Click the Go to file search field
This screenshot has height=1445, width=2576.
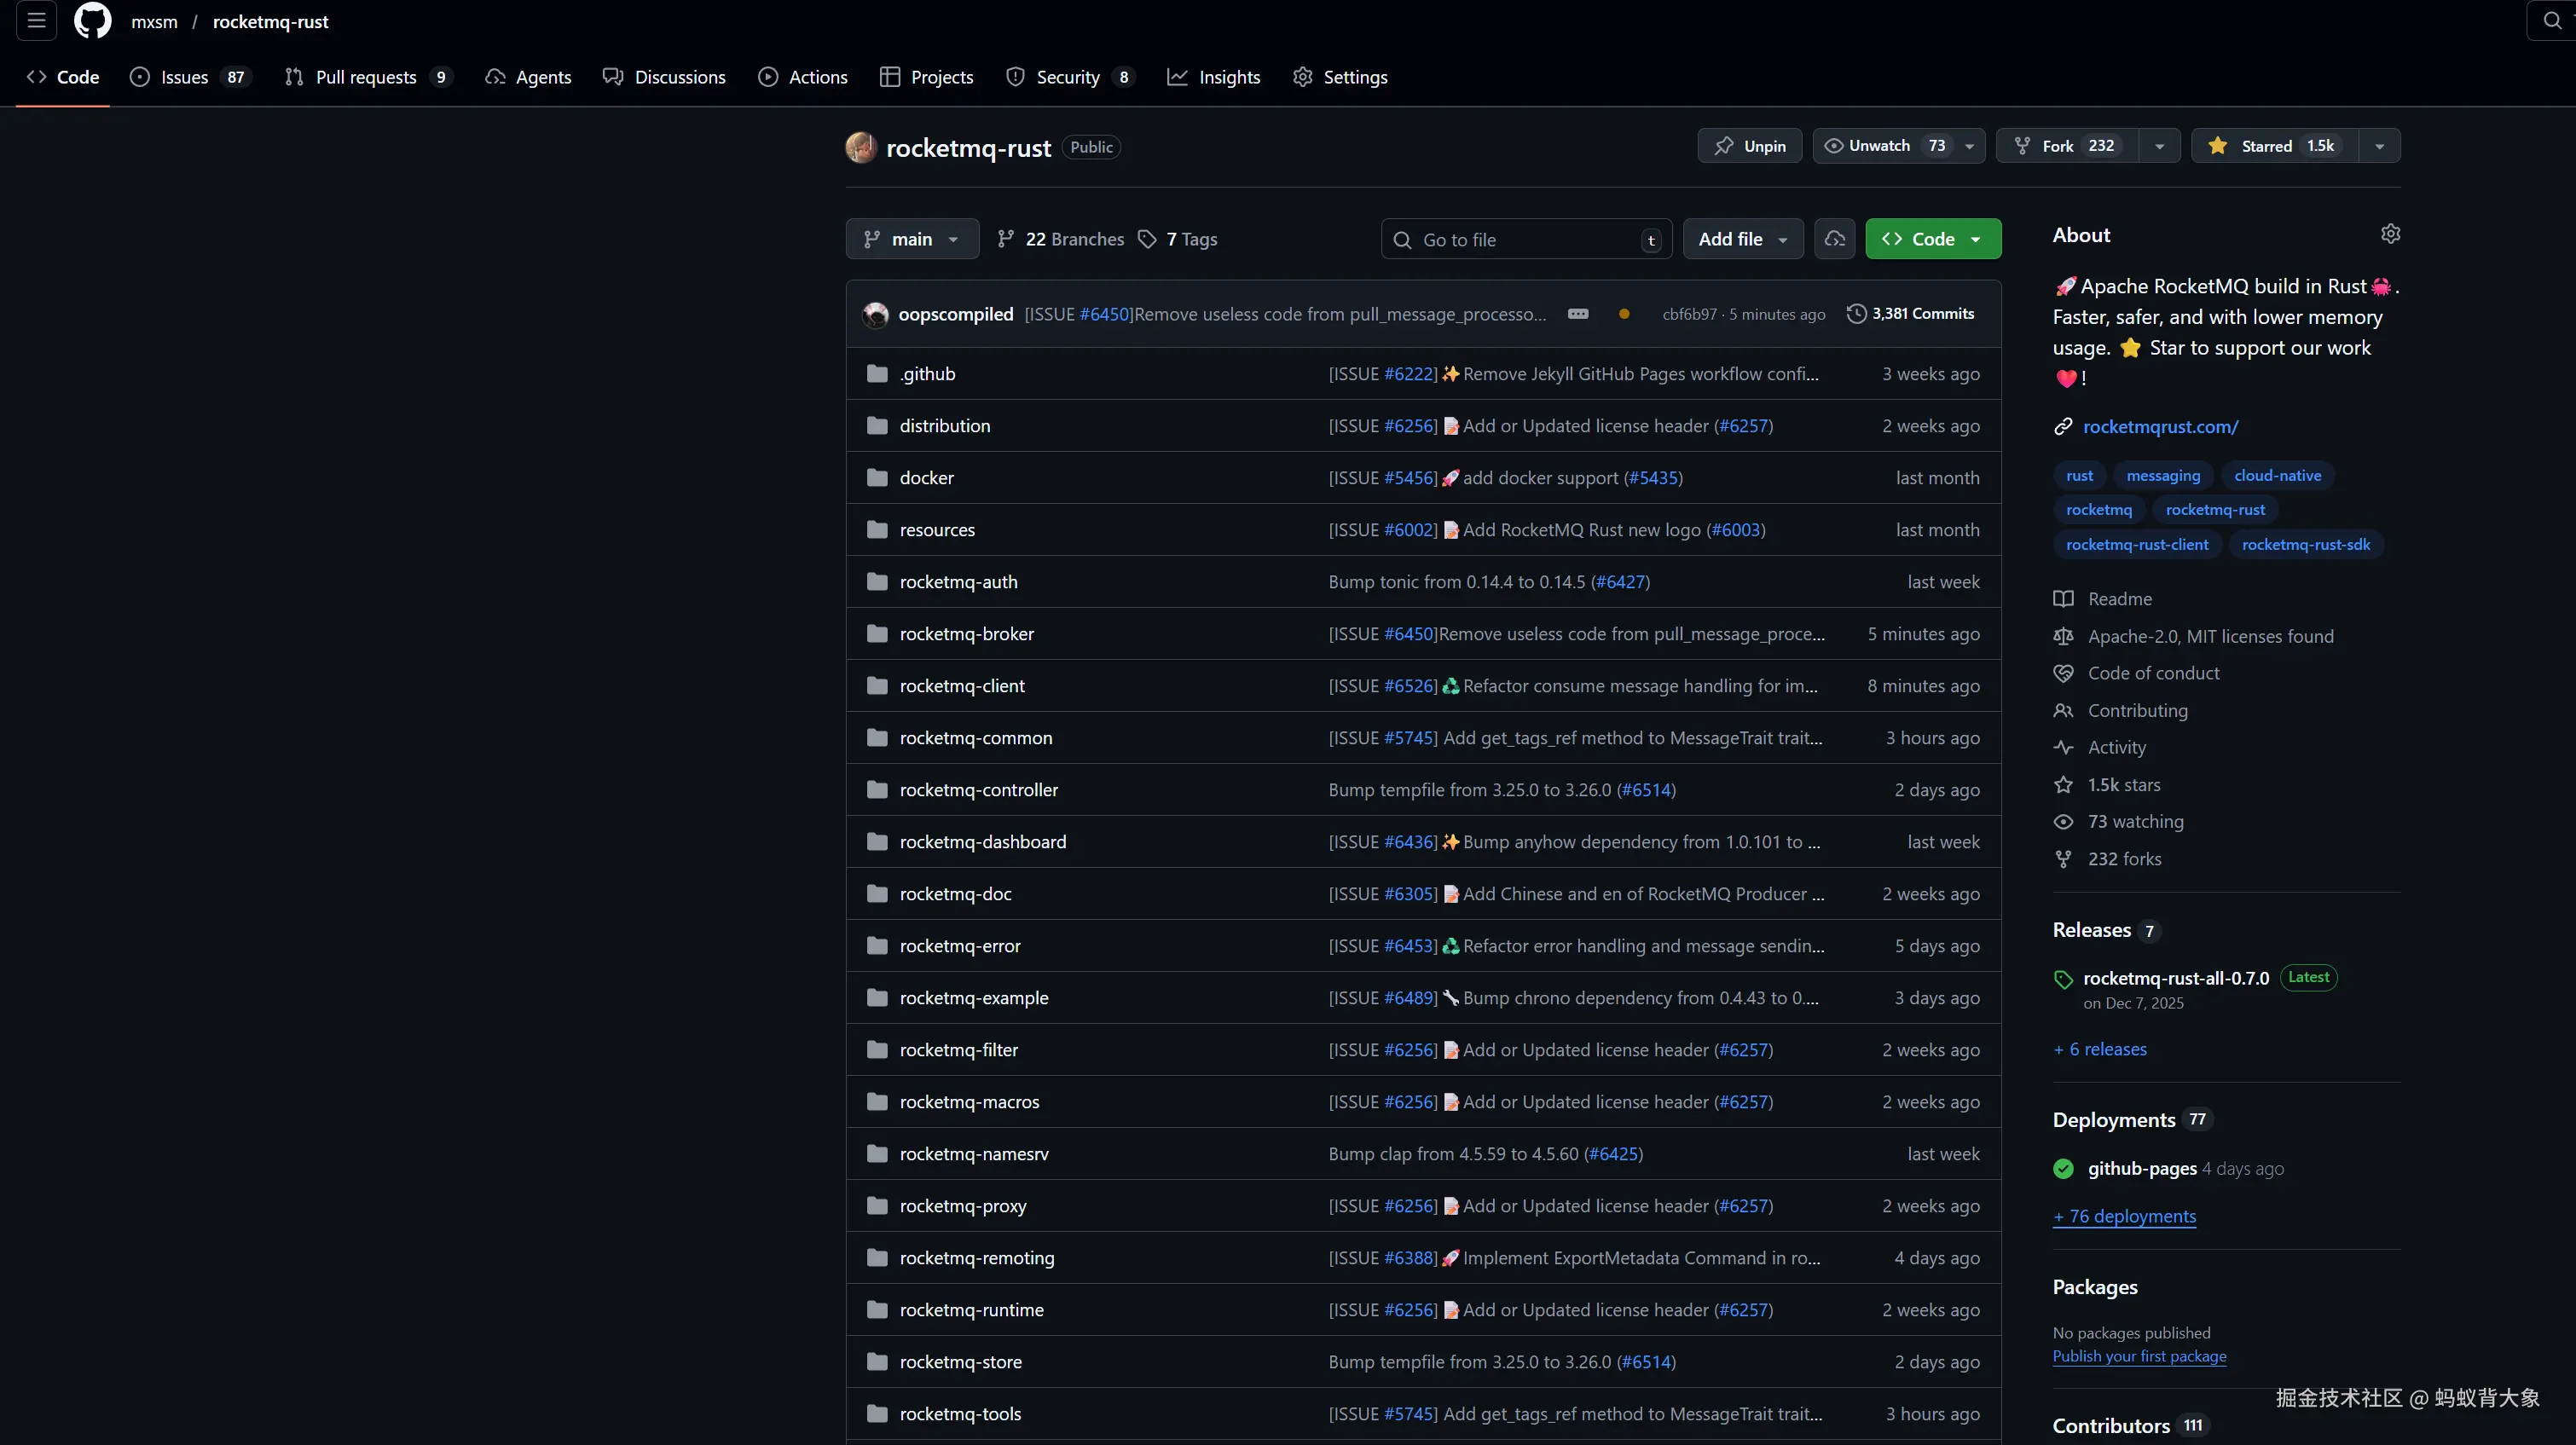(1525, 240)
